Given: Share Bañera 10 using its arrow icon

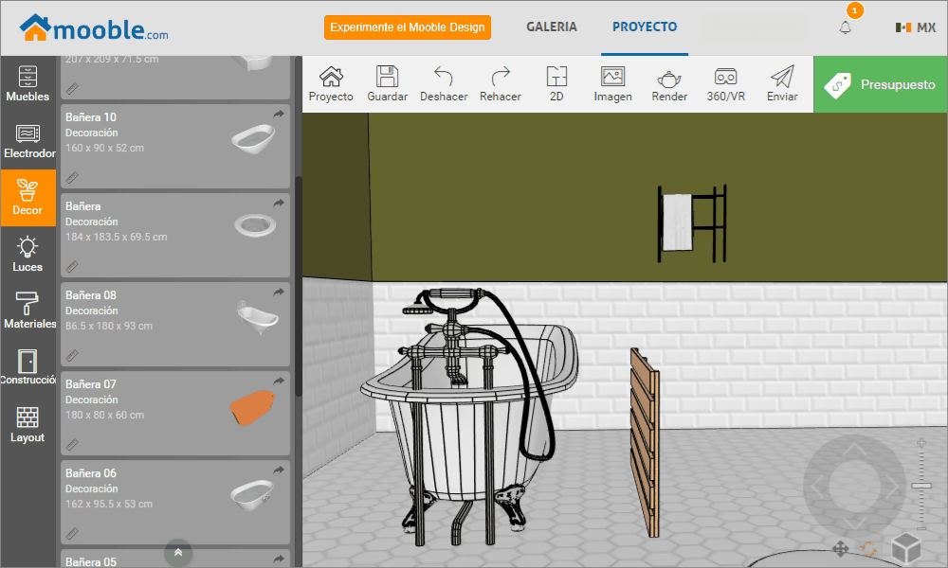Looking at the screenshot, I should click(278, 115).
